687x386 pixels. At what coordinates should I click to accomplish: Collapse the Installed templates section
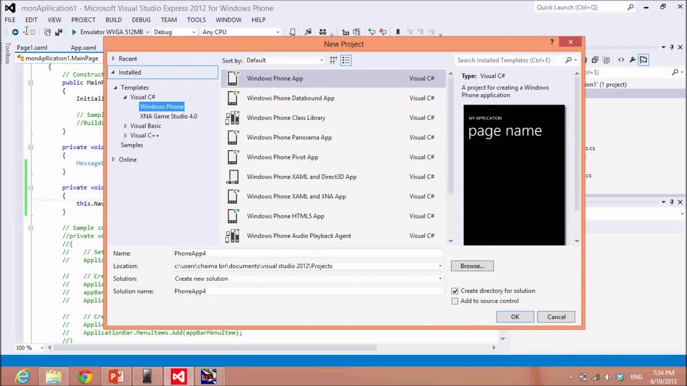coord(113,72)
